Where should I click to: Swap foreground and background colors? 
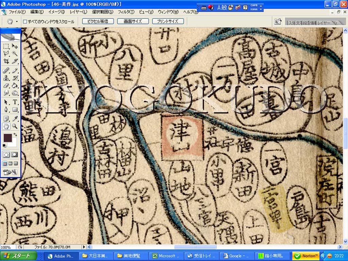pos(15,135)
